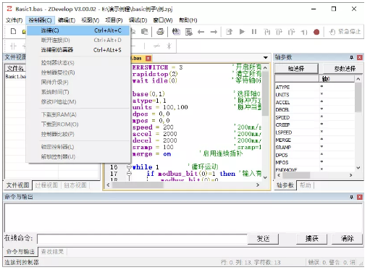Select the SPEED parameter row
The image size is (370, 270).
click(x=315, y=117)
